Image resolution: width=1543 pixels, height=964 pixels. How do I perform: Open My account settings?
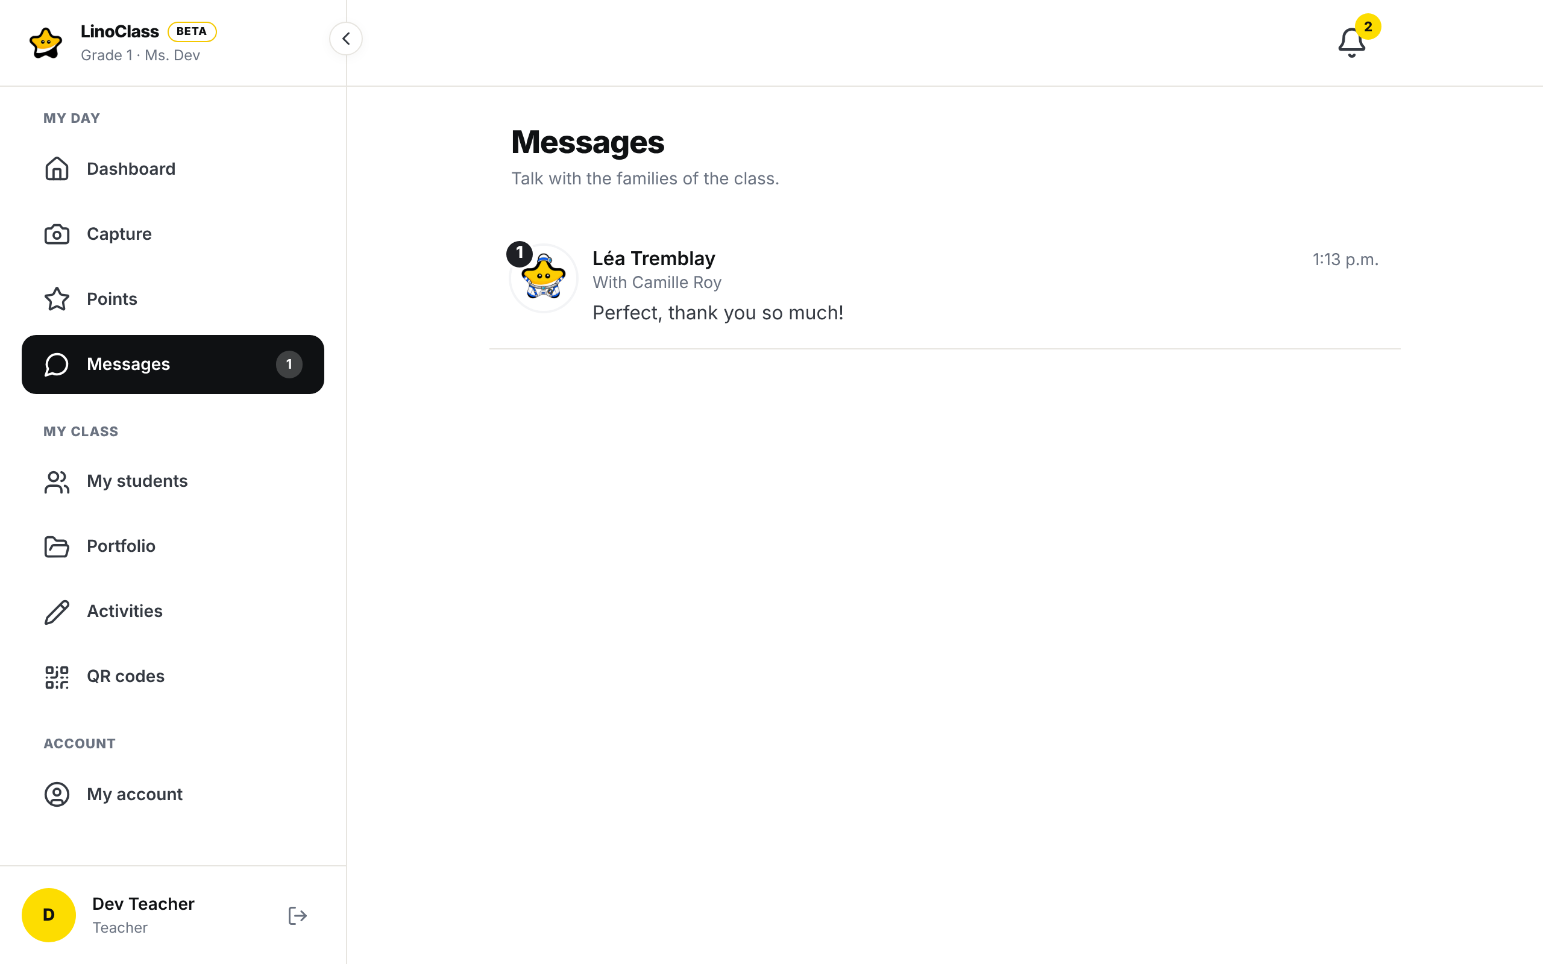(173, 795)
